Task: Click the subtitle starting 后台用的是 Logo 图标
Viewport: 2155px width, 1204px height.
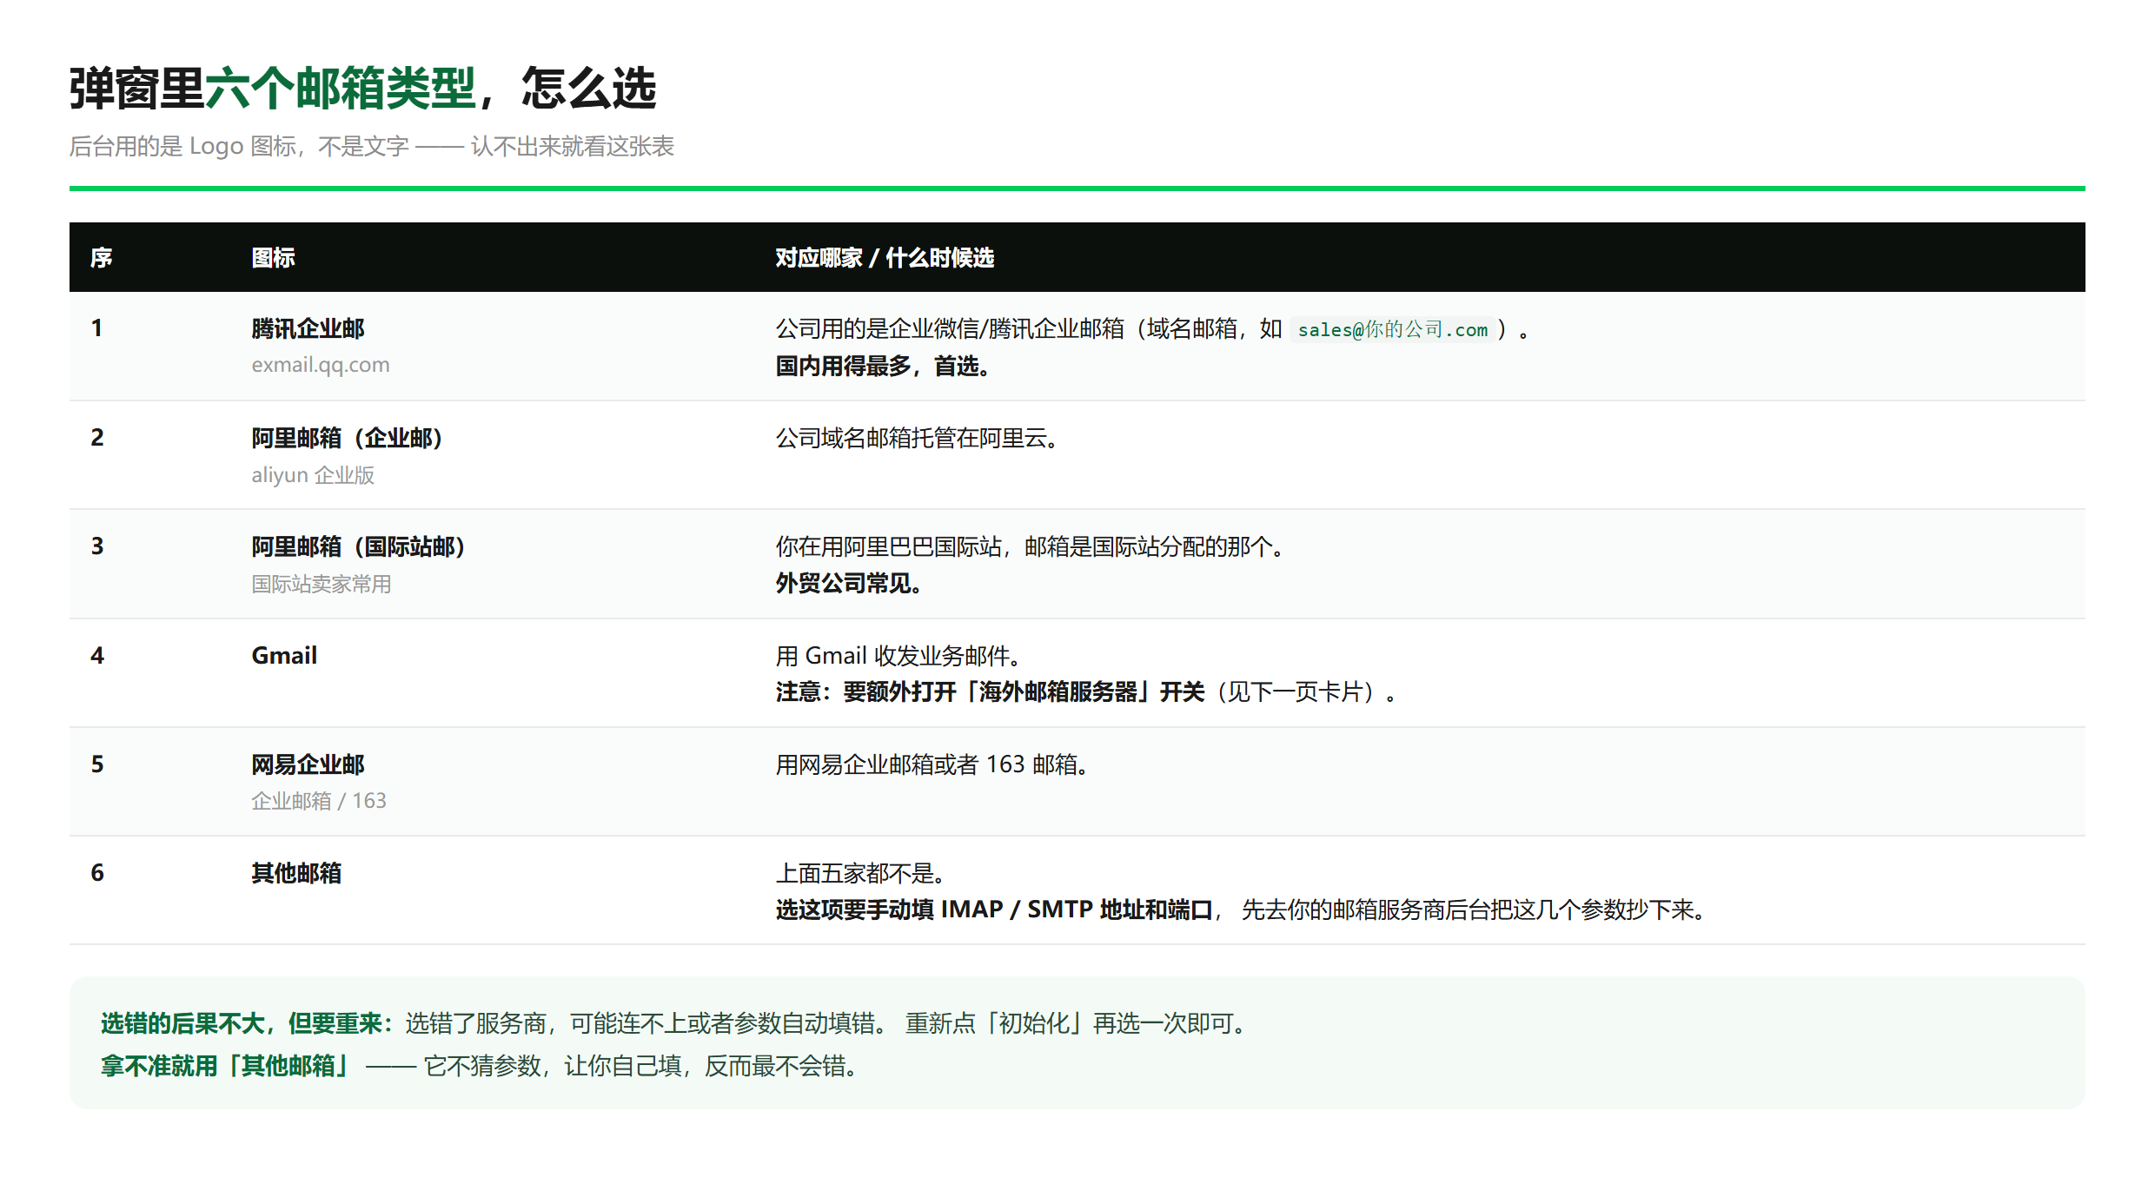Action: 372,146
